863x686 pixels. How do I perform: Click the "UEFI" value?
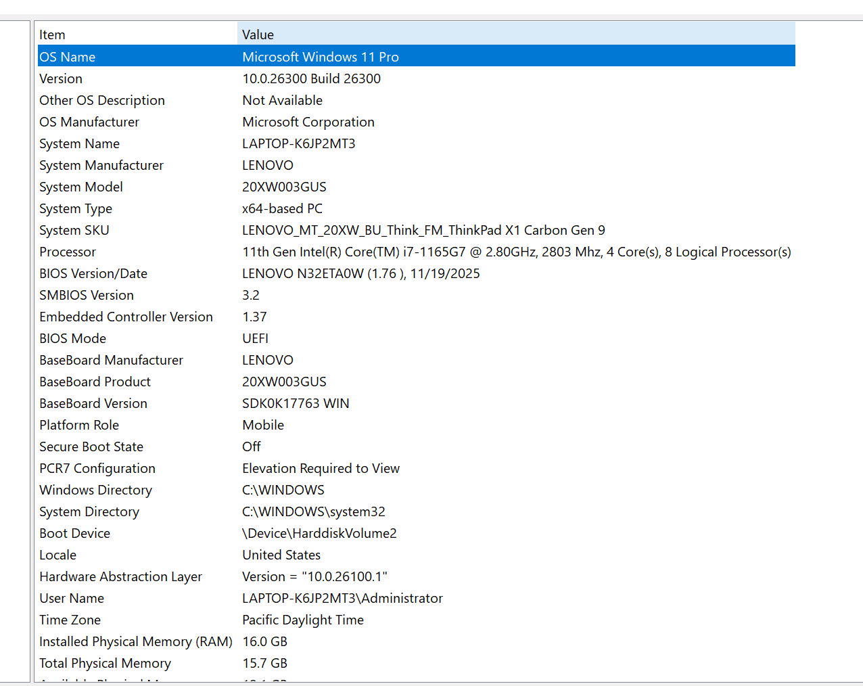tap(255, 338)
